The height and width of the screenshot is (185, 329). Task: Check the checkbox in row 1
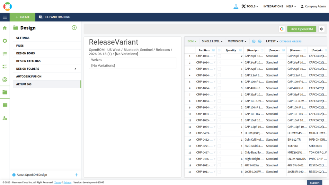pyautogui.click(x=219, y=56)
